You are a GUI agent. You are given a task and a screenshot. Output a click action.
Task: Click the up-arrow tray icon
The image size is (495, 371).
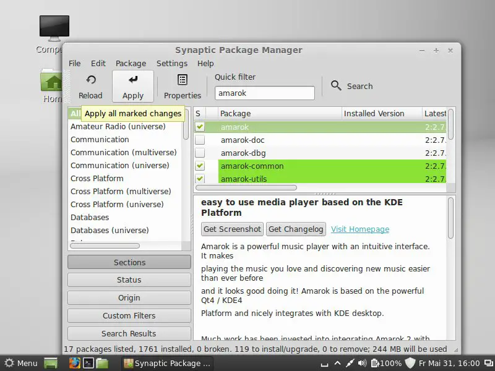coord(337,363)
